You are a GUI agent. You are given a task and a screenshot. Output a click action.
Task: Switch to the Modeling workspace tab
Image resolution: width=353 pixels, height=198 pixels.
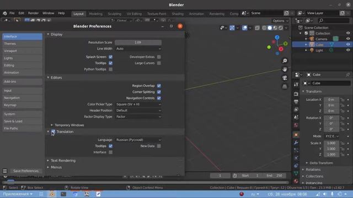95,14
